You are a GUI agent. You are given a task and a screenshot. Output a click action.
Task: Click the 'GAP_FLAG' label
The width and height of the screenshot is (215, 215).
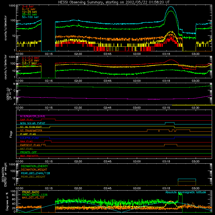(x=26, y=120)
